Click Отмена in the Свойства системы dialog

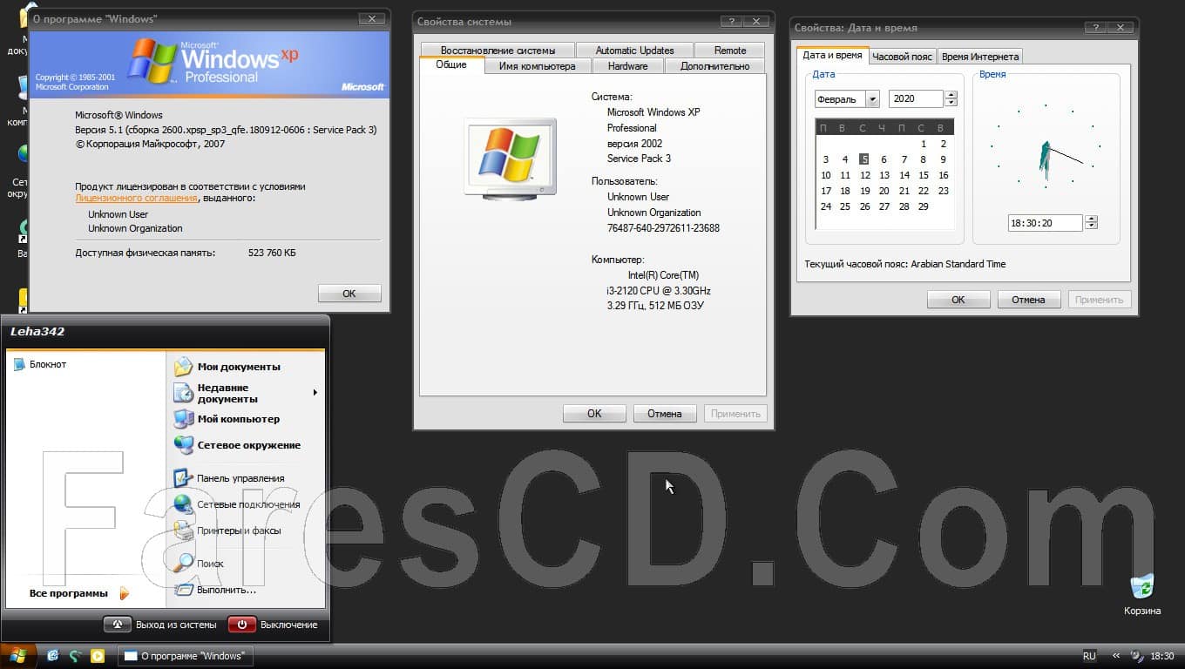(664, 414)
